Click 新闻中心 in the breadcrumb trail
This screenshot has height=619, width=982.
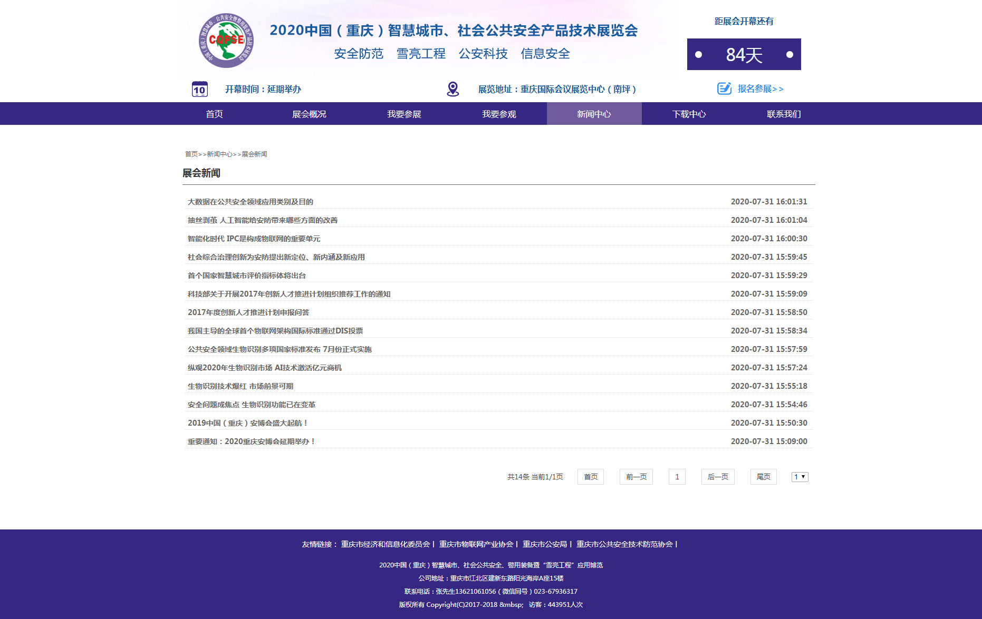[219, 154]
